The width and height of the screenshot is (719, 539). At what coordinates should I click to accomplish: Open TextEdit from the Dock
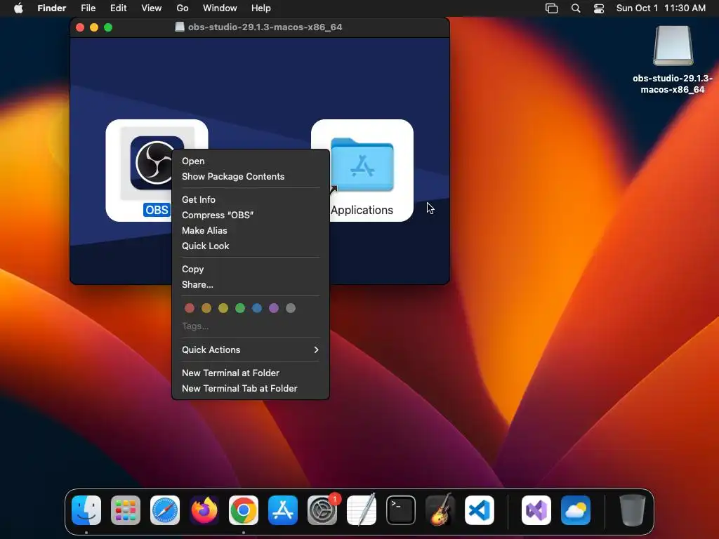[362, 510]
